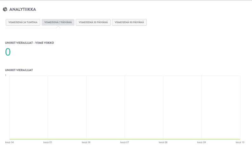
Task: Click the Uniikit vierailijat chart title
Action: 19,70
